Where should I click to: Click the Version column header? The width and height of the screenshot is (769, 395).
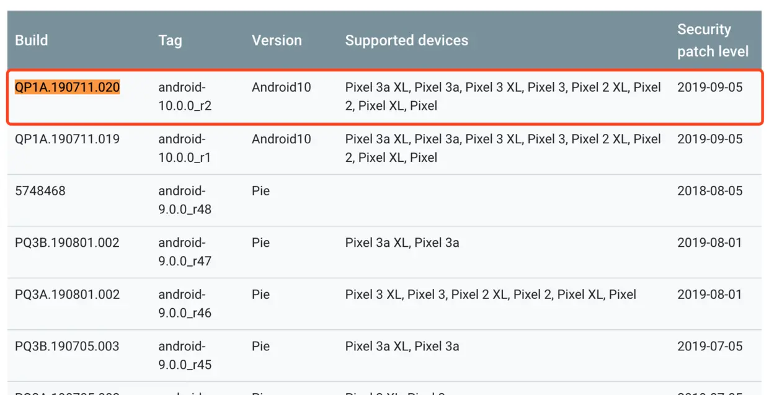click(x=277, y=40)
